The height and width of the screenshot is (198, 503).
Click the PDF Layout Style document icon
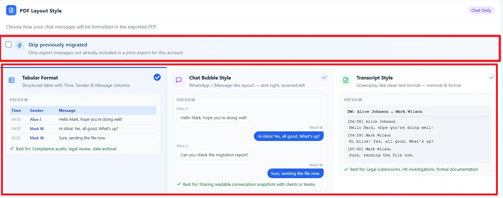(11, 10)
